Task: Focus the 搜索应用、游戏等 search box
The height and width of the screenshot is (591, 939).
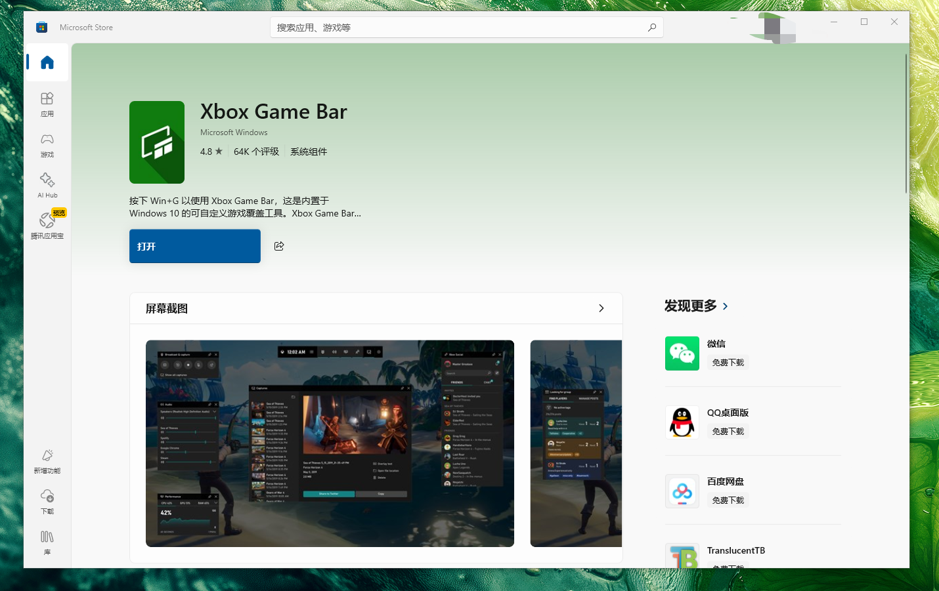Action: tap(467, 28)
